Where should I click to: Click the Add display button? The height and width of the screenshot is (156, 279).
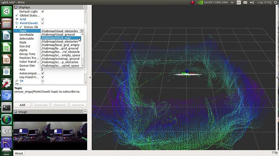(22, 105)
